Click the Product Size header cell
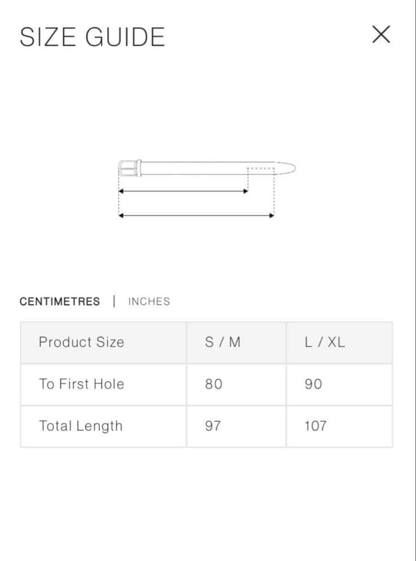416x561 pixels. tap(82, 342)
